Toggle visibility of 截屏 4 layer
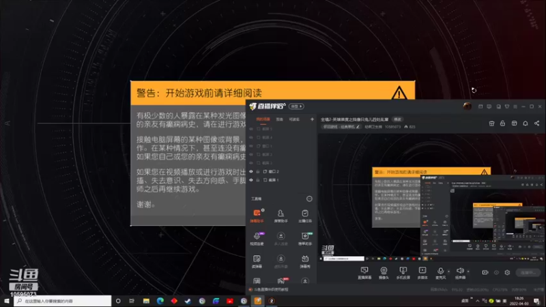546x307 pixels. coord(251,138)
